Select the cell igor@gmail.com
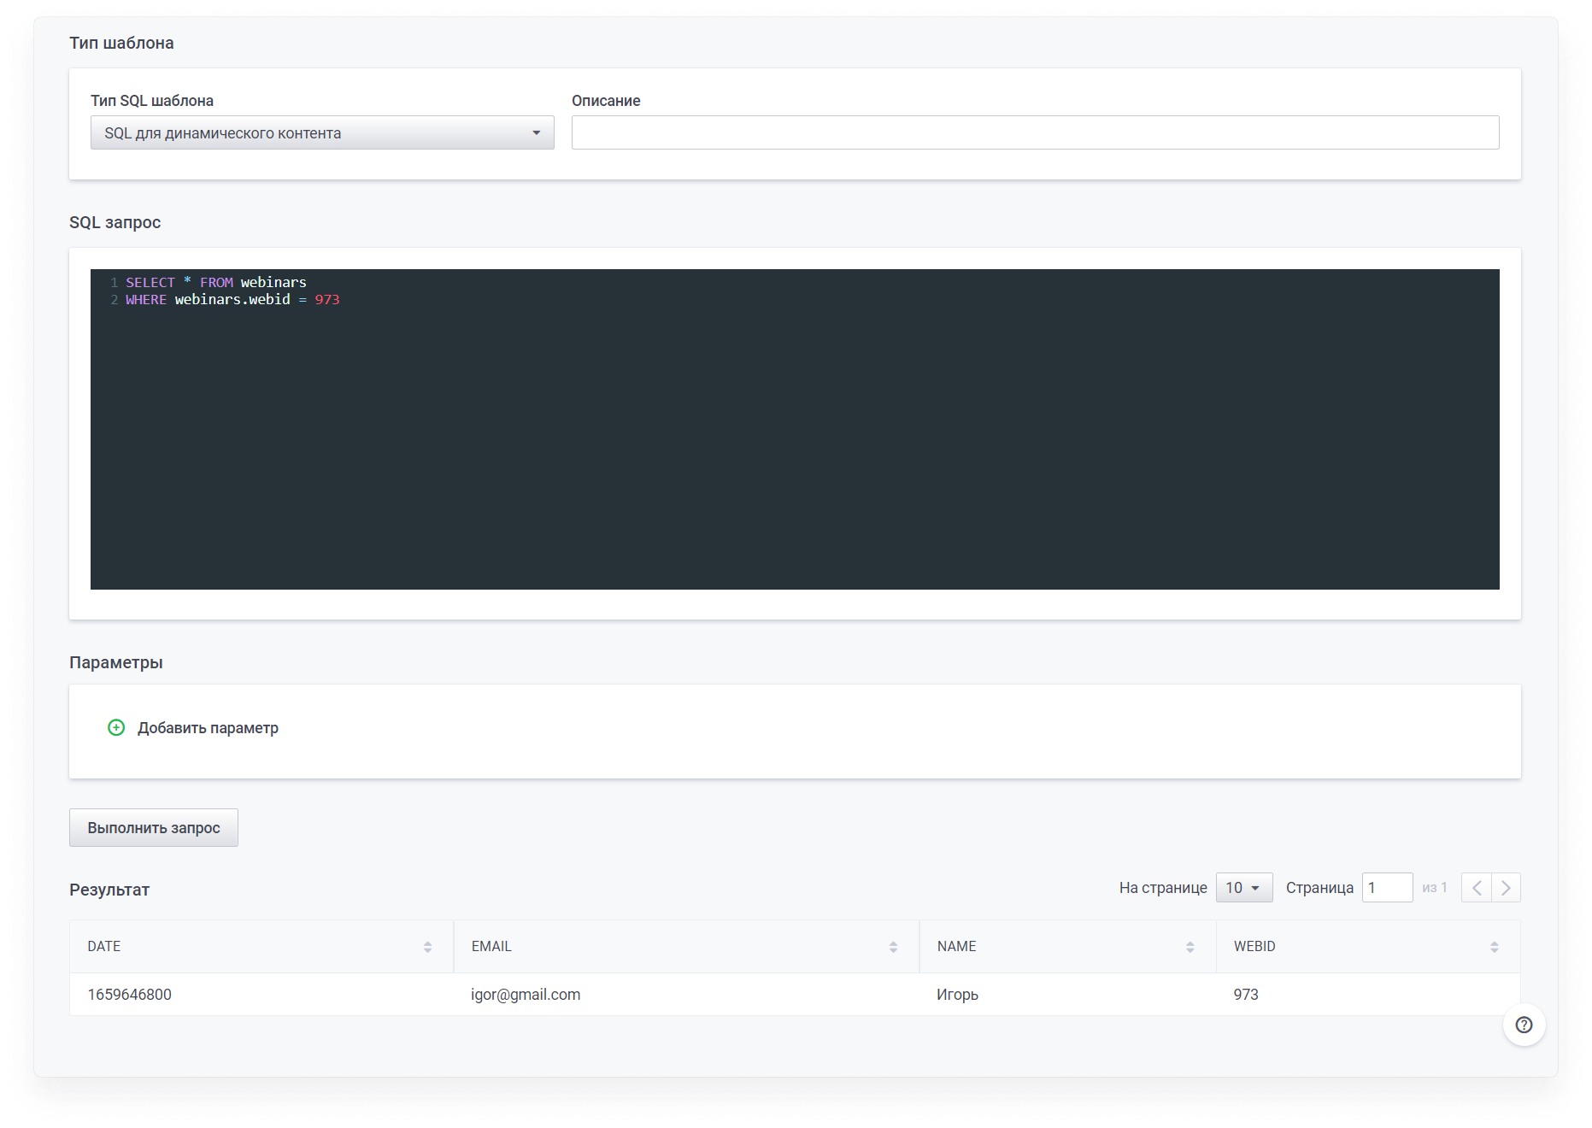 [526, 994]
